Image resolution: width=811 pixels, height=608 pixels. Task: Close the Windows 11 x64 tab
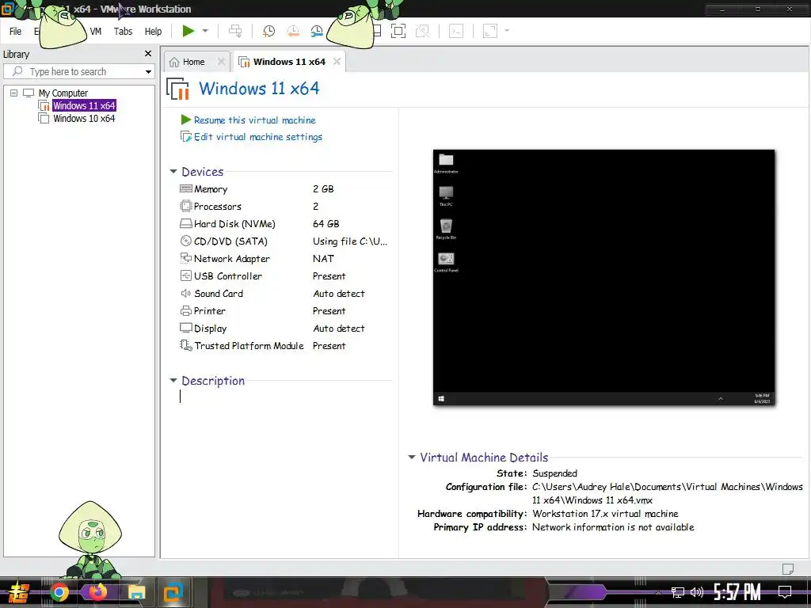pos(337,62)
